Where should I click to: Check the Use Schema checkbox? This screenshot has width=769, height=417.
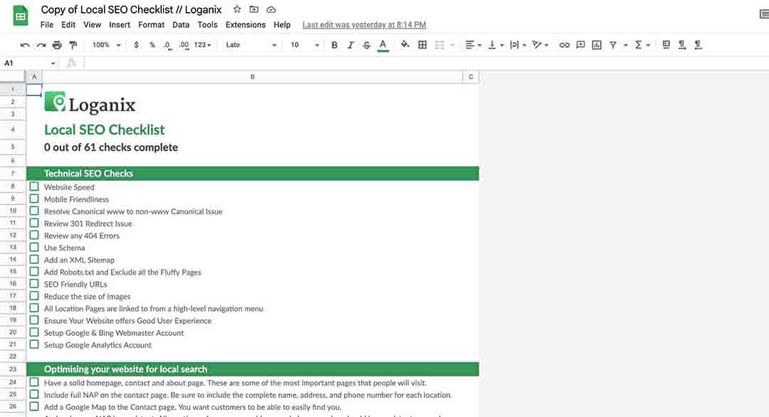34,248
